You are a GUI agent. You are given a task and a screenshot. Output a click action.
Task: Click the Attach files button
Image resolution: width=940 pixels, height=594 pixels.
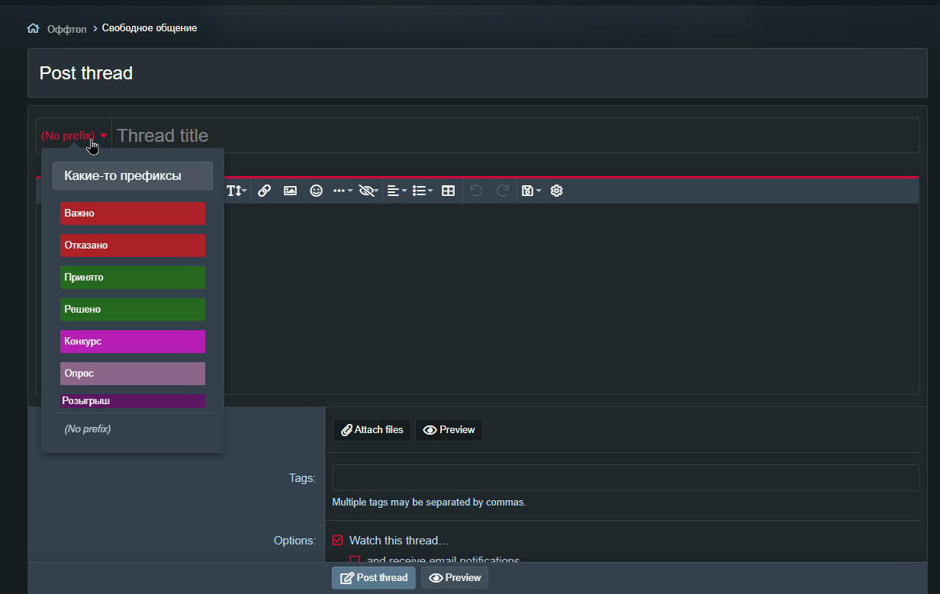pos(372,430)
